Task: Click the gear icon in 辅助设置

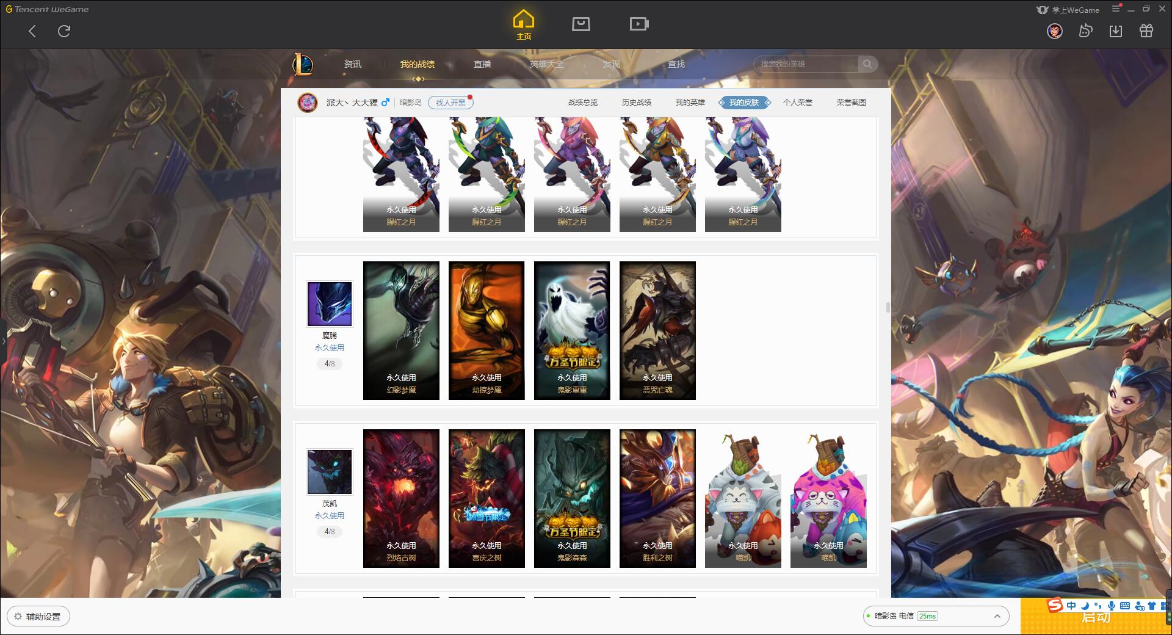Action: [18, 617]
